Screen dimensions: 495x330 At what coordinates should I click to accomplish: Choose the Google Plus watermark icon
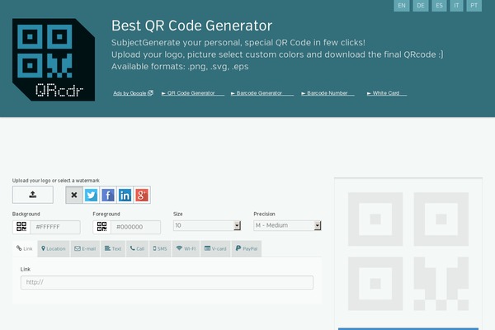(x=142, y=195)
